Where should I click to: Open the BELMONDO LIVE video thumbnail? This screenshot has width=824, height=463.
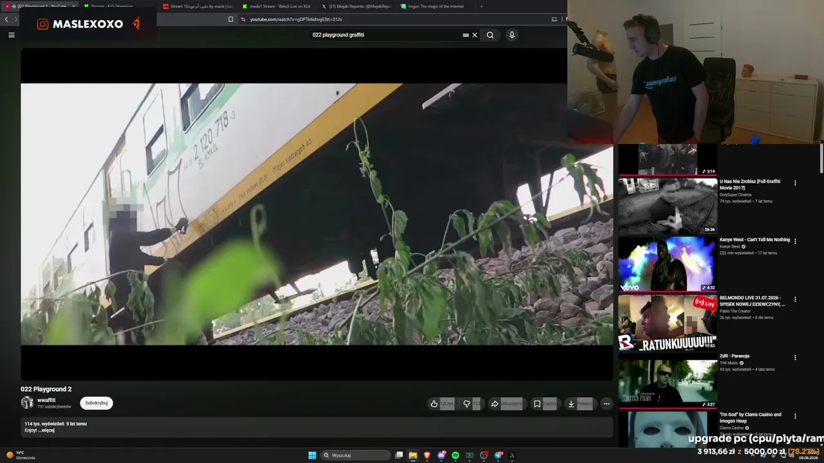[x=668, y=322]
